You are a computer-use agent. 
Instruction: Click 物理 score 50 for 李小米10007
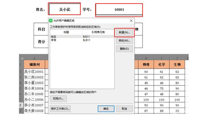pyautogui.click(x=146, y=105)
